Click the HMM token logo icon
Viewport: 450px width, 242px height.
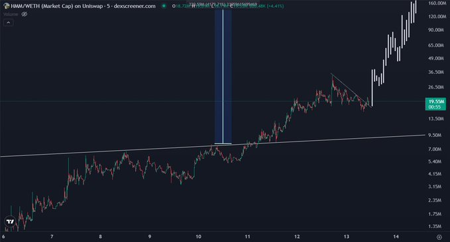(x=7, y=6)
